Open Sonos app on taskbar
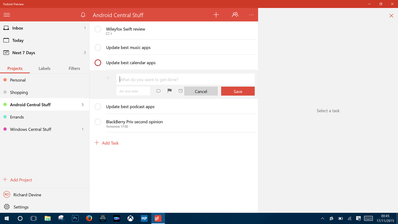The height and width of the screenshot is (224, 398). (x=103, y=218)
